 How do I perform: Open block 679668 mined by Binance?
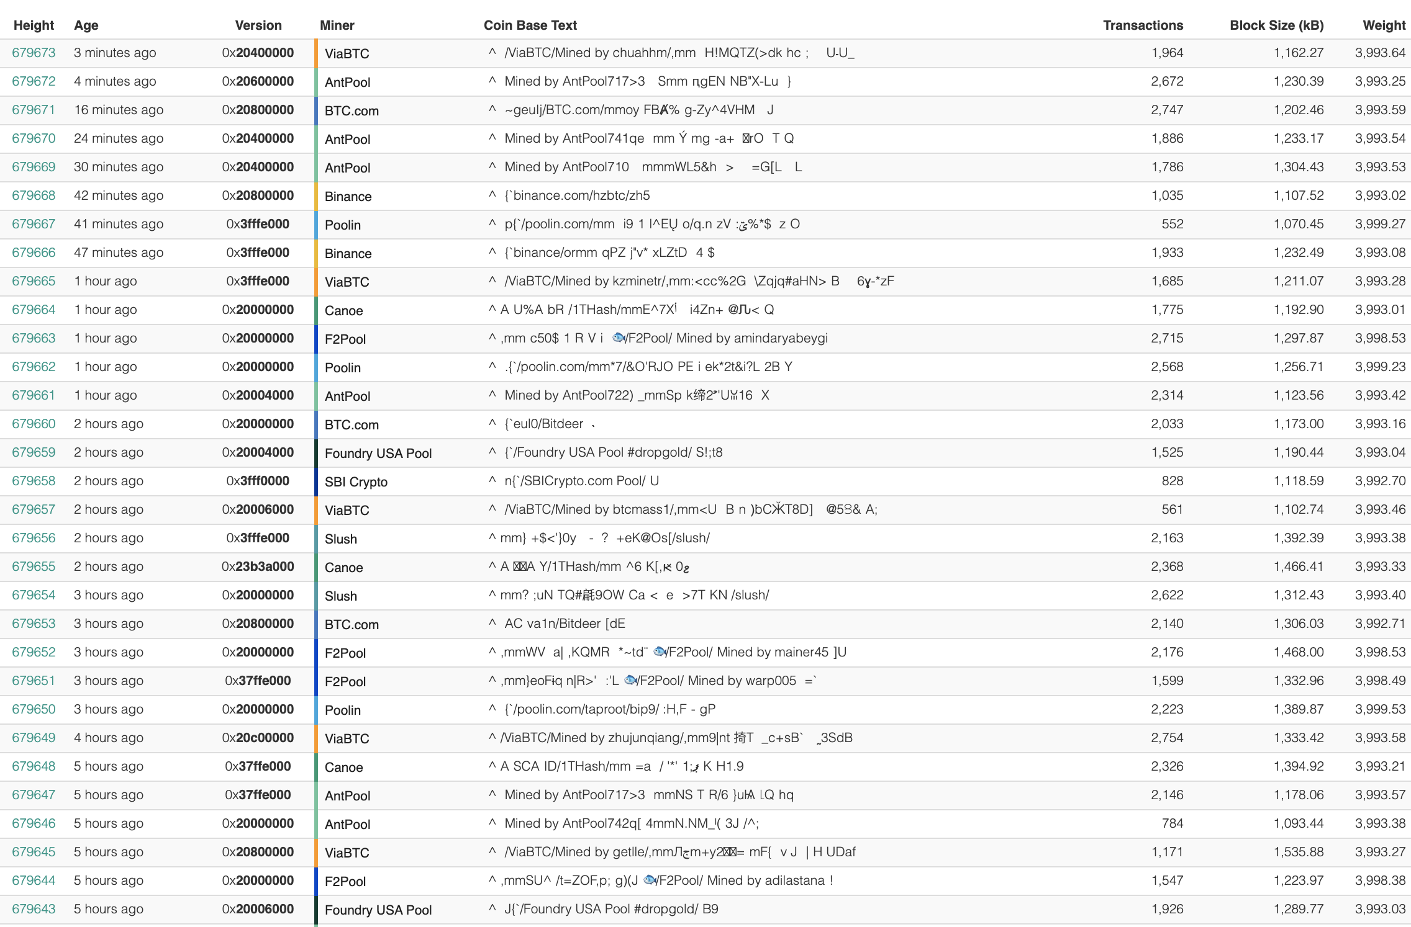point(34,195)
